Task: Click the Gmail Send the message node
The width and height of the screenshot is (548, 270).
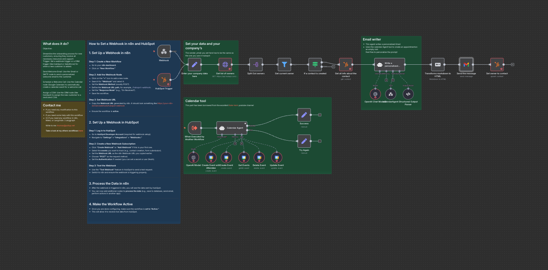Action: click(466, 64)
